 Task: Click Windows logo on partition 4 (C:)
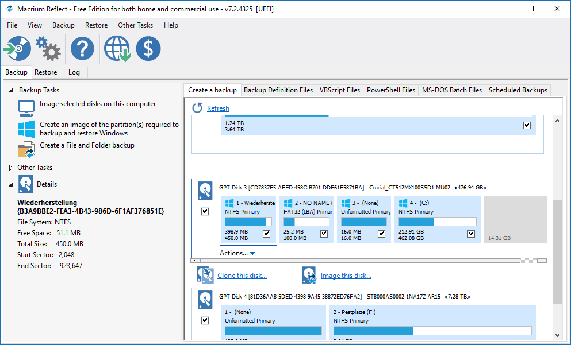(403, 203)
